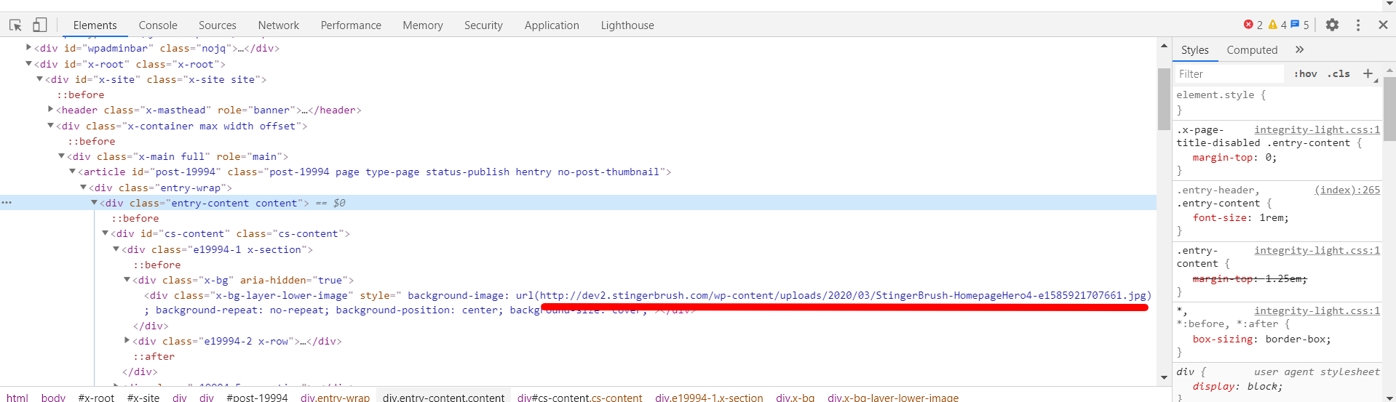Screen dimensions: 1396x402
Task: Collapse the x-root div node
Action: 29,63
